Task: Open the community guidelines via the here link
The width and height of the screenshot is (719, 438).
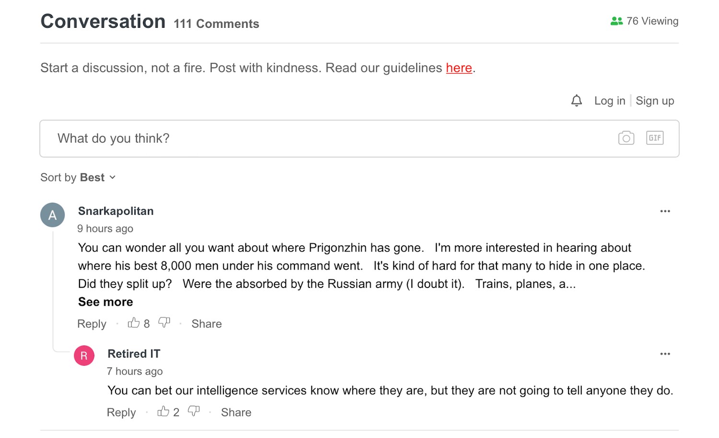Action: pyautogui.click(x=458, y=68)
